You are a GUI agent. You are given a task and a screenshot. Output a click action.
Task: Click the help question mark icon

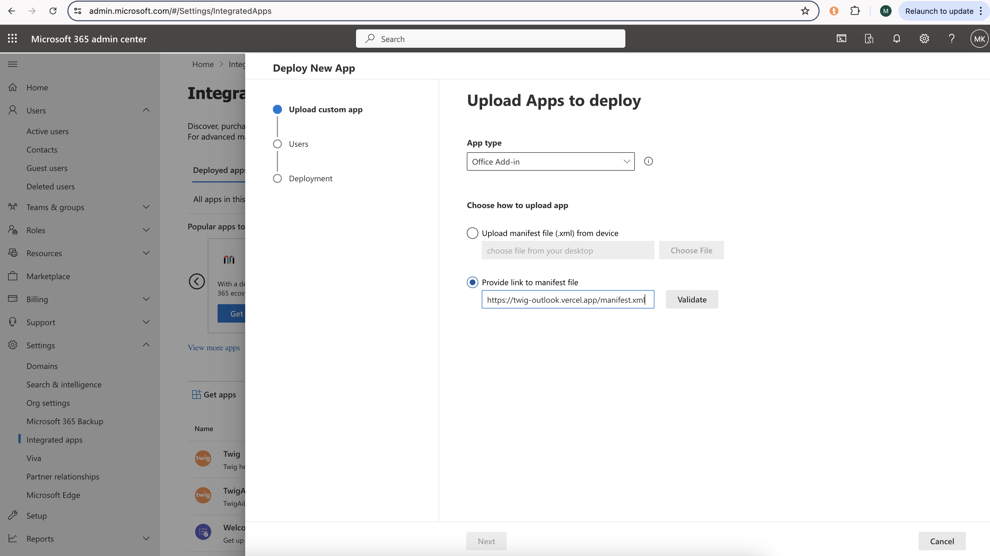point(951,39)
